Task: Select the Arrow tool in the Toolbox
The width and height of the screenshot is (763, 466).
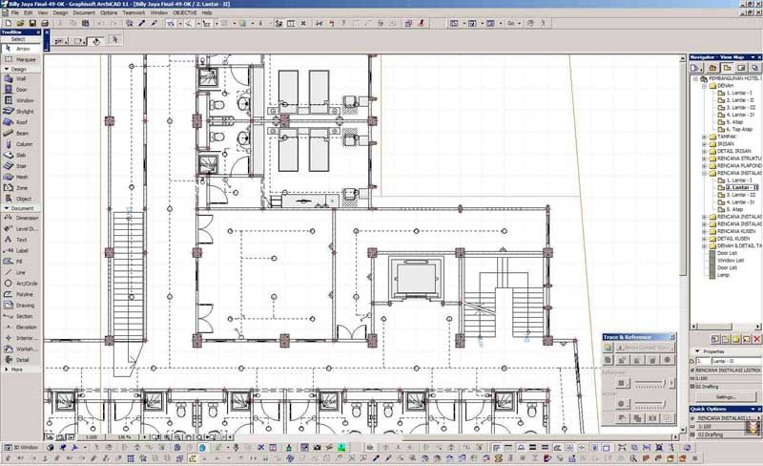Action: coord(20,49)
